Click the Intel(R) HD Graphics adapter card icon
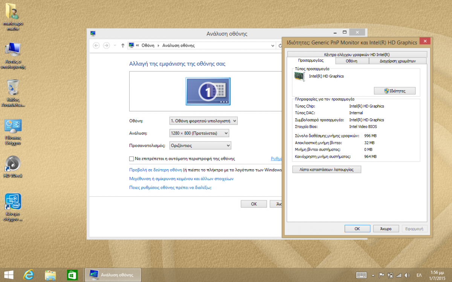The width and height of the screenshot is (452, 282). (x=300, y=76)
